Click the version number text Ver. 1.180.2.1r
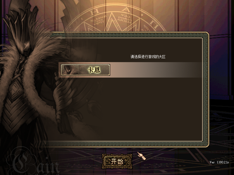Image resolution: width=234 pixels, height=175 pixels. 219,162
